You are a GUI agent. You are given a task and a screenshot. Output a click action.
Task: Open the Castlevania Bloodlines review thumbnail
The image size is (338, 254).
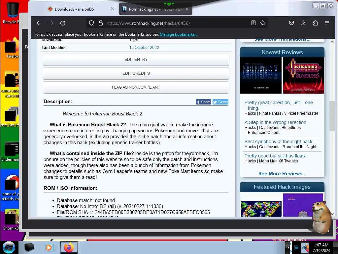tap(303, 75)
